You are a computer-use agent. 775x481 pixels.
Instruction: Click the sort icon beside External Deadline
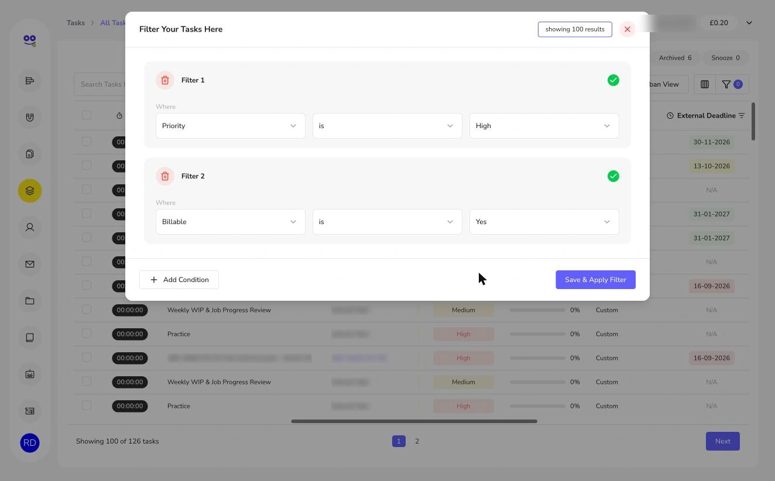click(742, 115)
